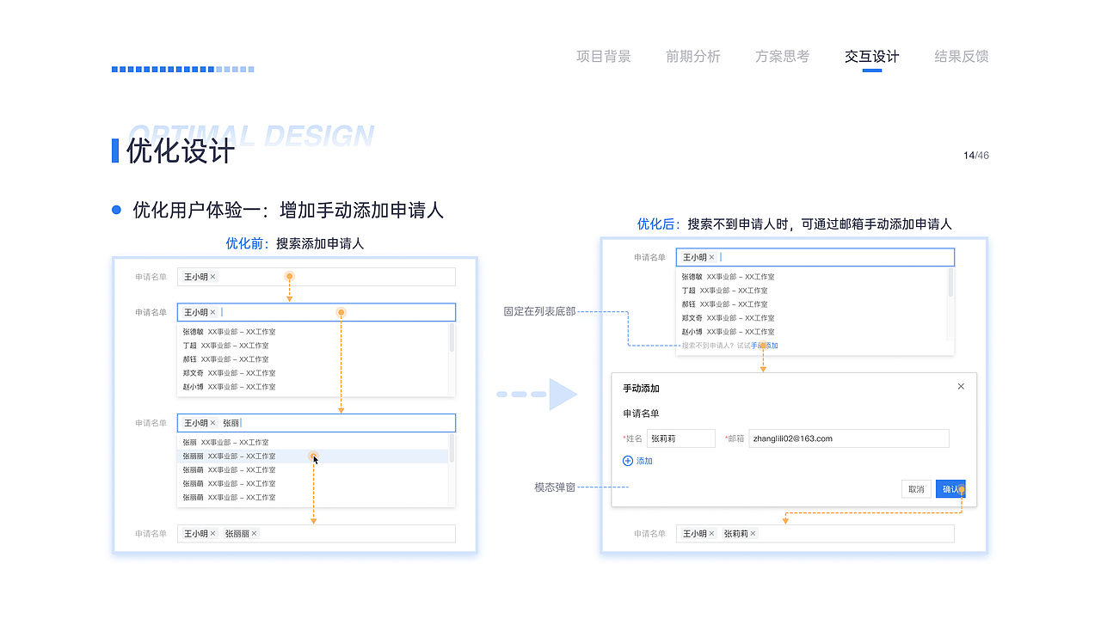Open the 前期分析 tab
The height and width of the screenshot is (619, 1101).
click(693, 57)
